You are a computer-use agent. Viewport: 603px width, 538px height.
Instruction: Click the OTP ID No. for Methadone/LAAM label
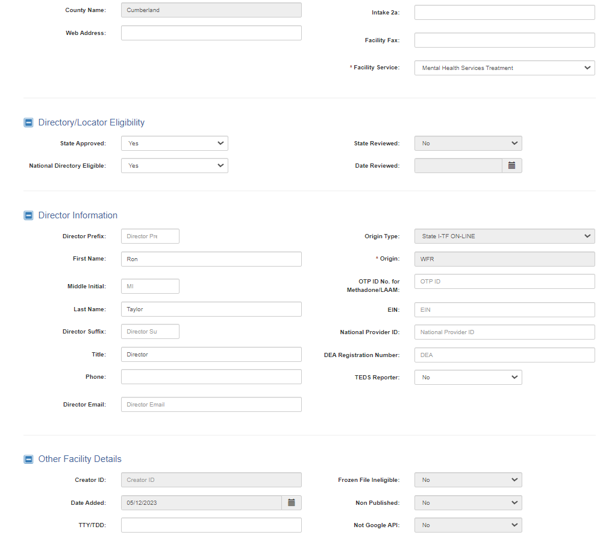(373, 286)
